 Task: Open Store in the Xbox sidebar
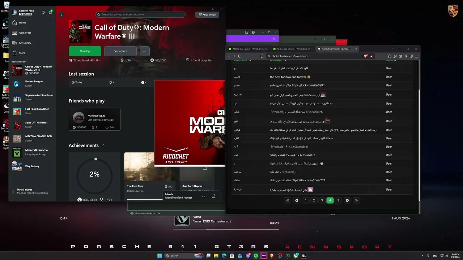click(x=32, y=53)
